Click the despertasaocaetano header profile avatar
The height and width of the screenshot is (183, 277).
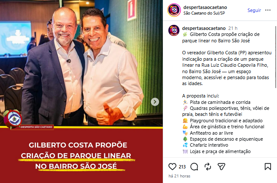pyautogui.click(x=174, y=10)
